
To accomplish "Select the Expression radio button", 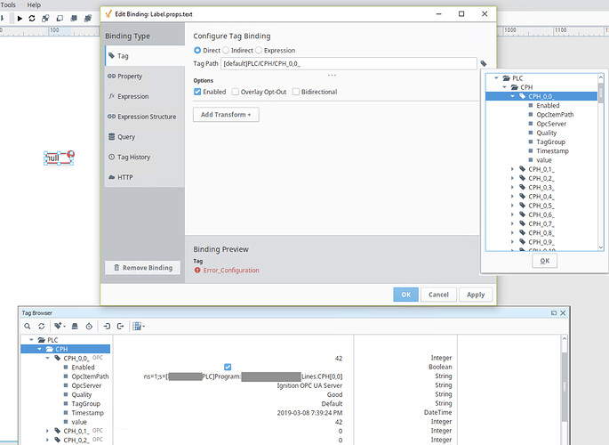I will point(259,50).
